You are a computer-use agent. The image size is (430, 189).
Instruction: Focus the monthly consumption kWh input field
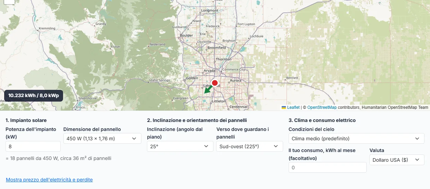pyautogui.click(x=327, y=168)
